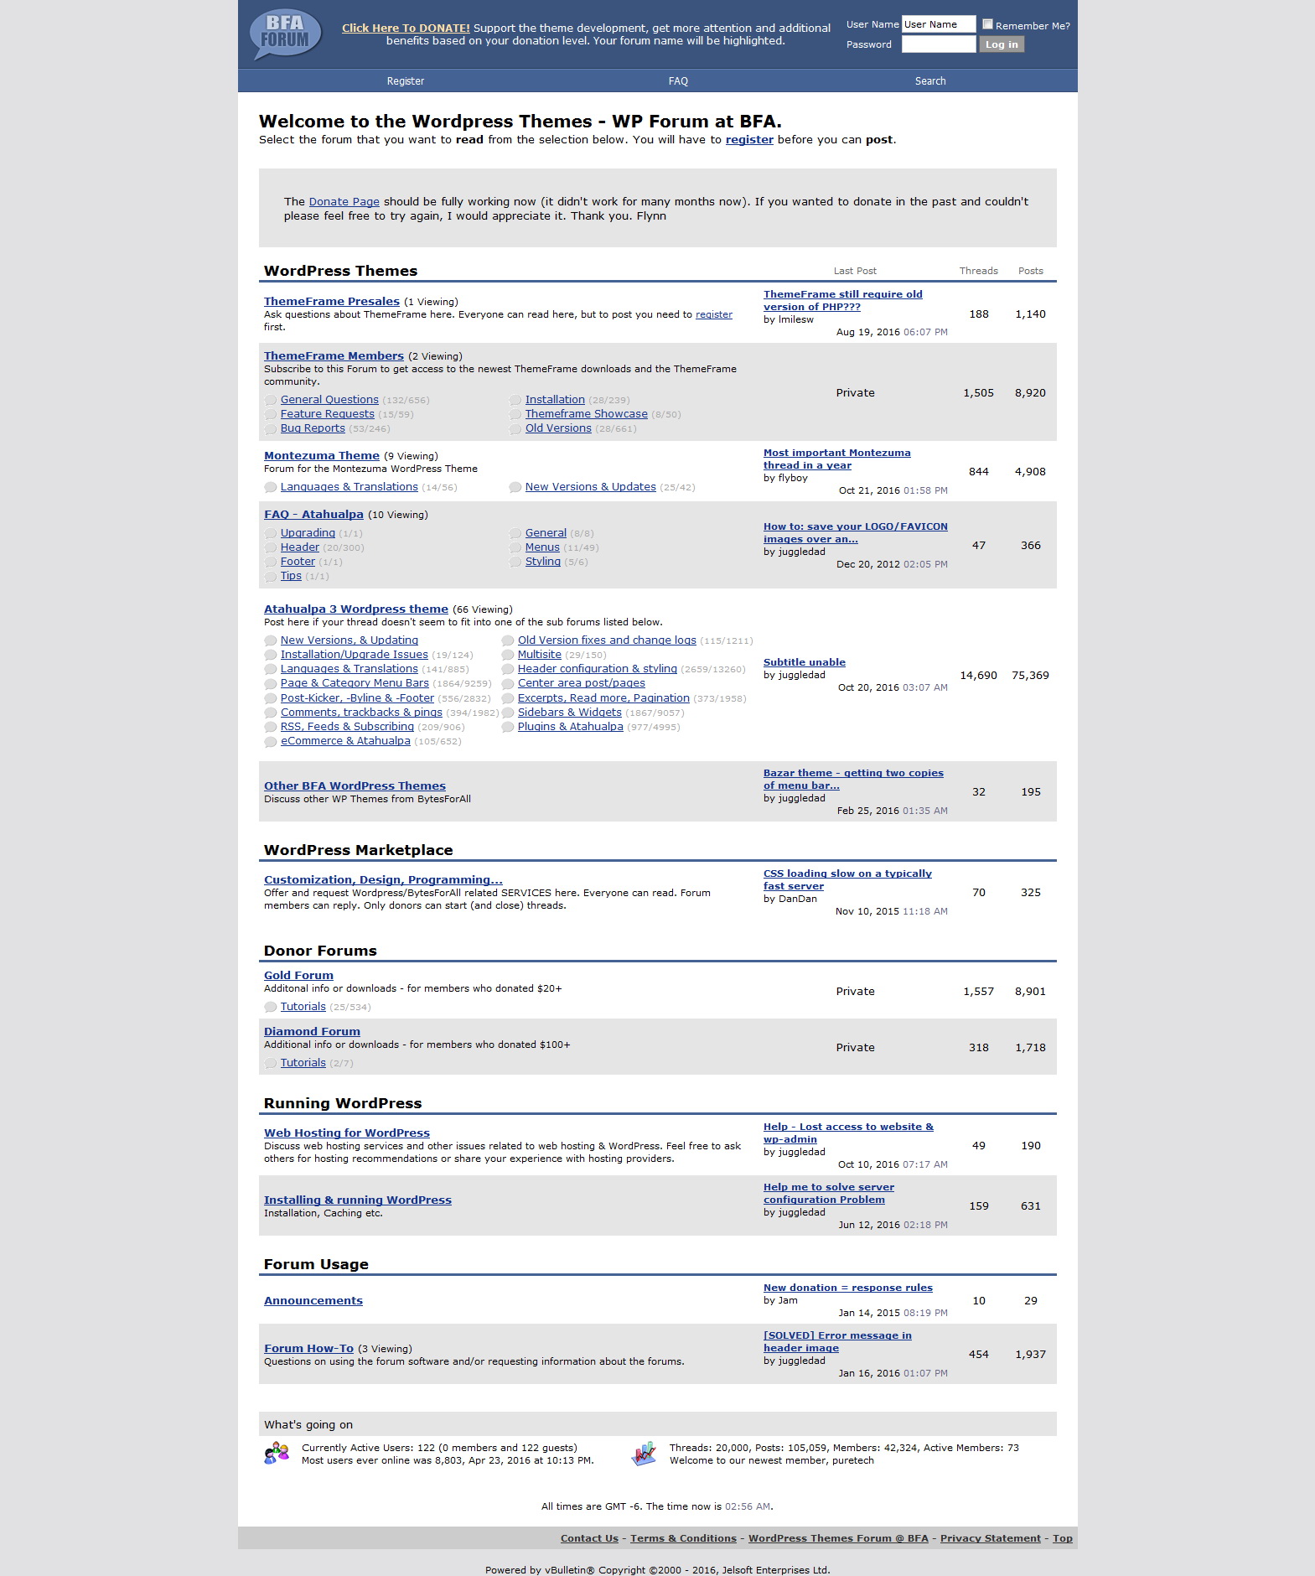Click the bubble icon beside Styling
This screenshot has height=1576, width=1315.
515,562
